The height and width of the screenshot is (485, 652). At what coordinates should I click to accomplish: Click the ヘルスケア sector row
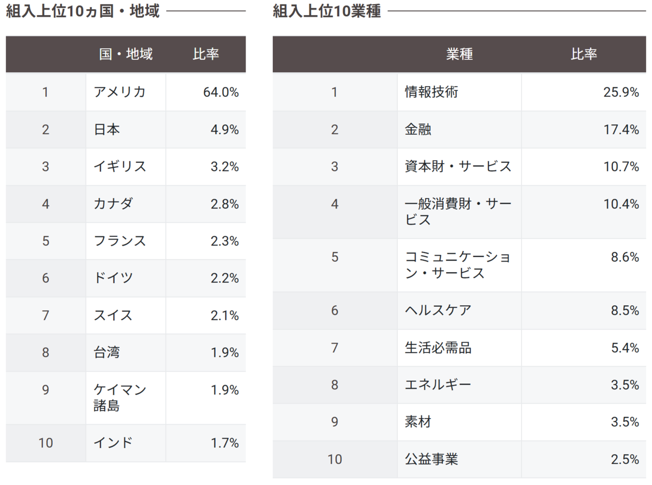tap(459, 311)
